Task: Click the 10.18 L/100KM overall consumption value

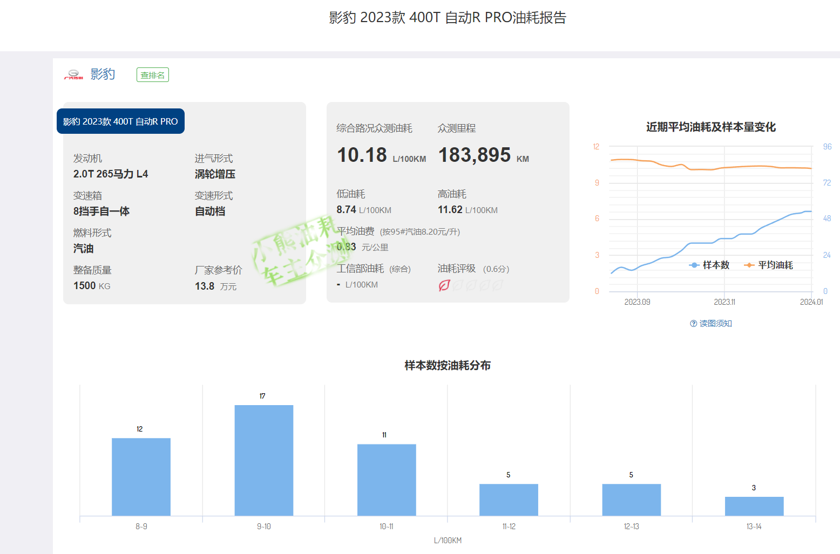Action: pyautogui.click(x=362, y=155)
